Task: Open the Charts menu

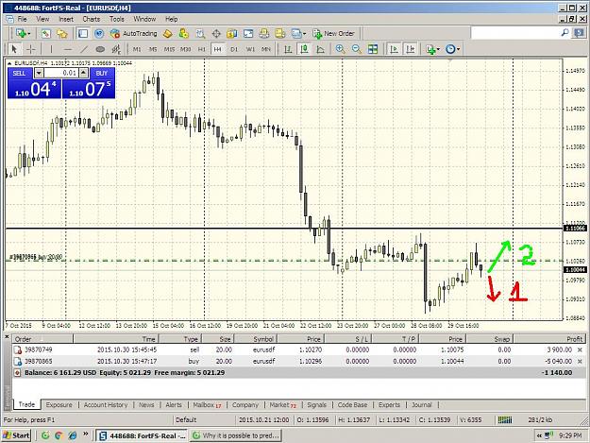Action: [91, 19]
